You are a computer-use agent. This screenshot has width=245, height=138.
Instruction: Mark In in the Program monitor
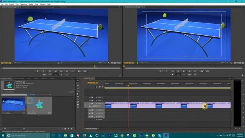click(x=160, y=71)
